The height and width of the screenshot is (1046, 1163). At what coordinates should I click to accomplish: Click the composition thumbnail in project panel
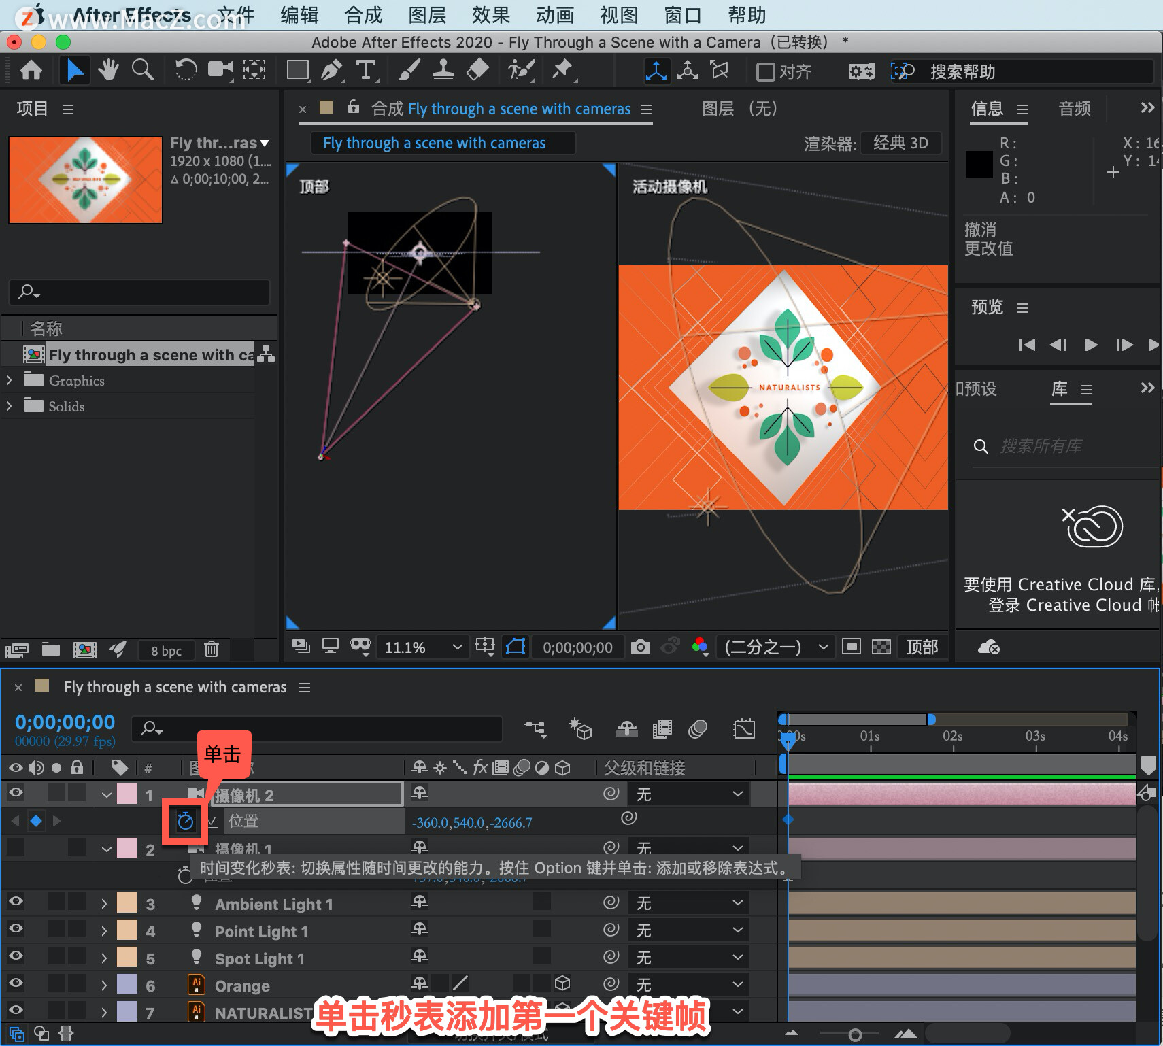click(x=86, y=180)
